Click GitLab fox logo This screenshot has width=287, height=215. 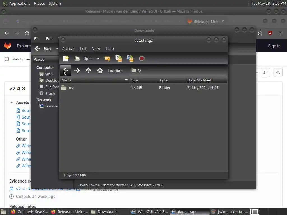8,46
